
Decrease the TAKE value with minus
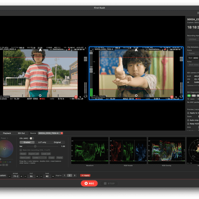(41, 176)
